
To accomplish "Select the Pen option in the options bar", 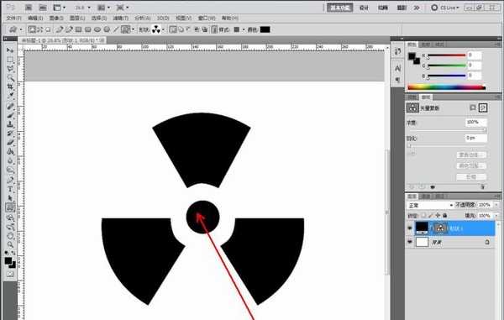I will click(60, 29).
